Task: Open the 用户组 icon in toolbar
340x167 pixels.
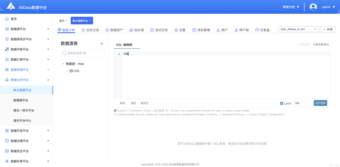Action: click(x=236, y=30)
